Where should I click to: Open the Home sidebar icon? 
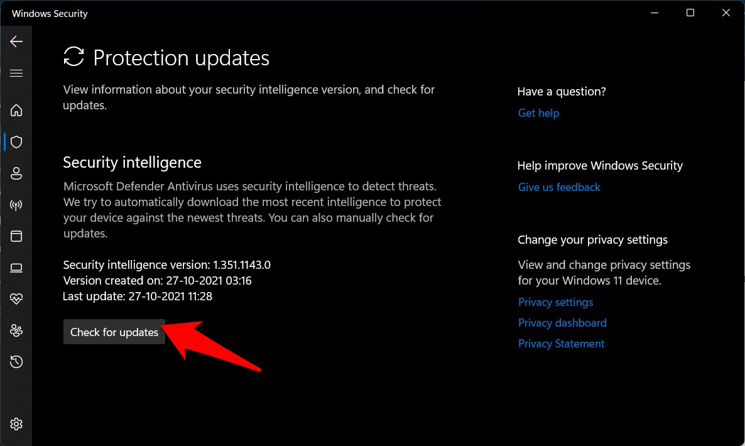click(16, 111)
